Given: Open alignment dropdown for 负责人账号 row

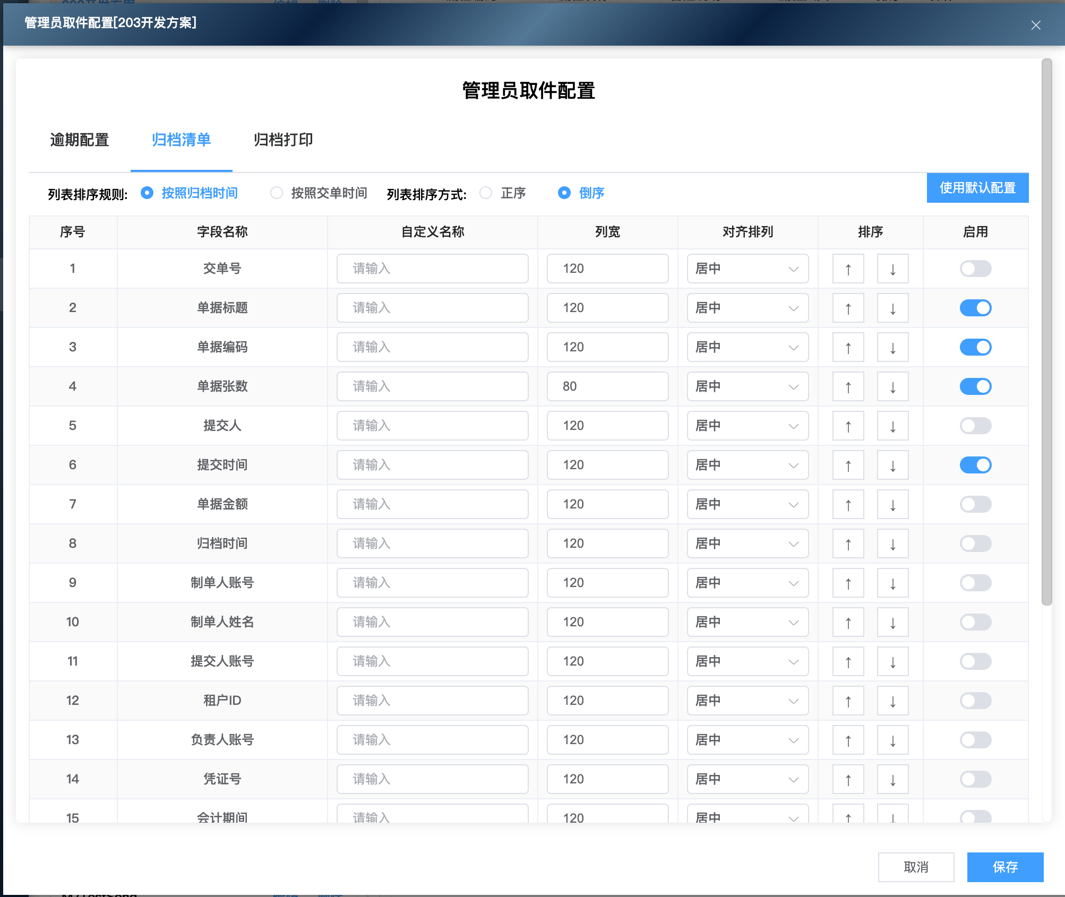Looking at the screenshot, I should tap(747, 740).
